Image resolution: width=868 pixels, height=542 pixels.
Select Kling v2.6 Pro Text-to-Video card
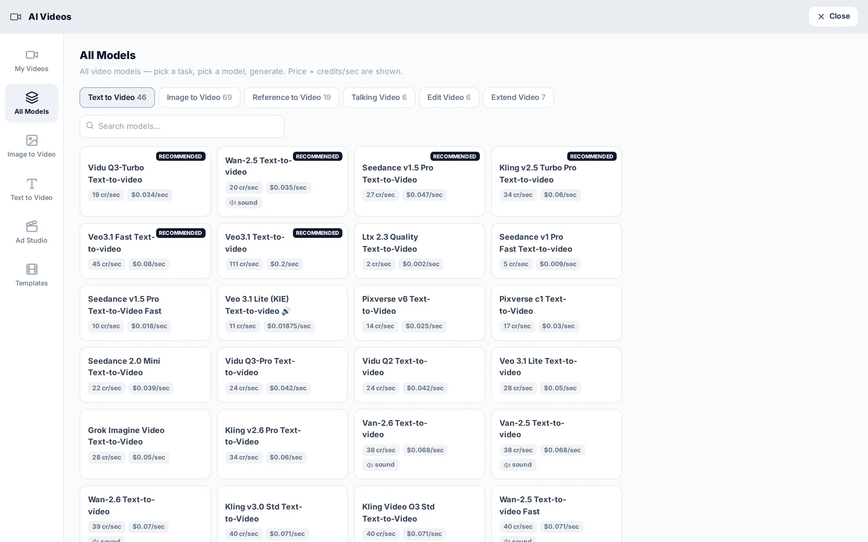[x=282, y=444]
